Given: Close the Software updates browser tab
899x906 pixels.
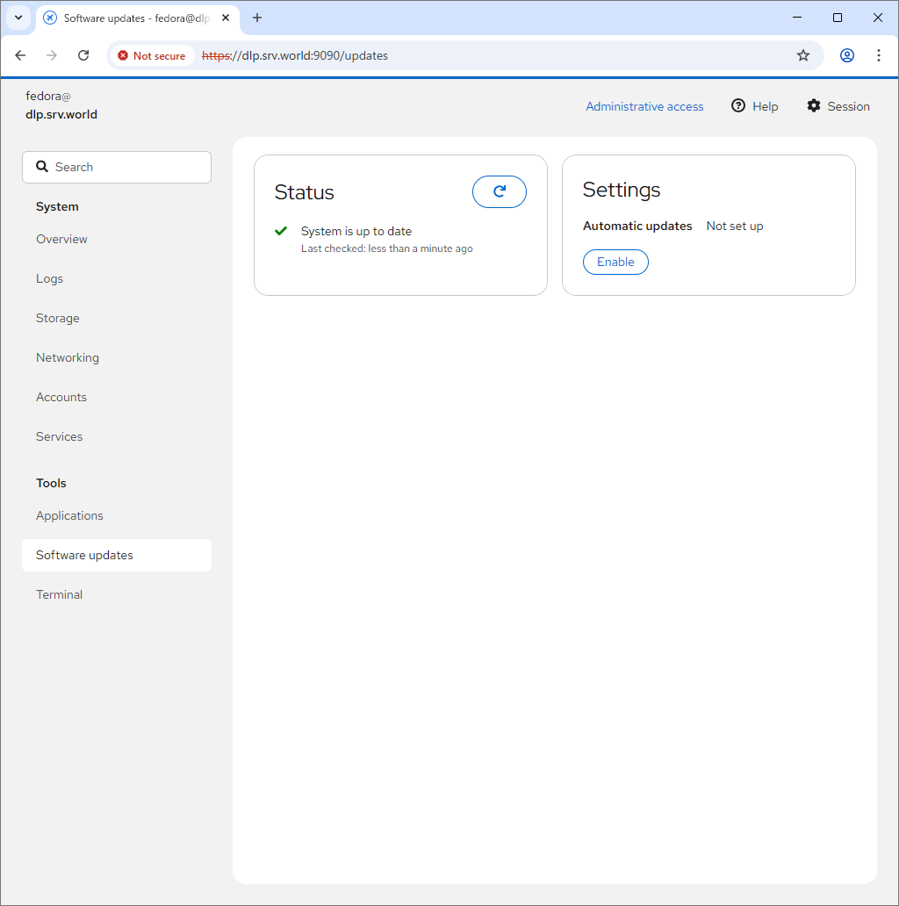Looking at the screenshot, I should pos(226,18).
